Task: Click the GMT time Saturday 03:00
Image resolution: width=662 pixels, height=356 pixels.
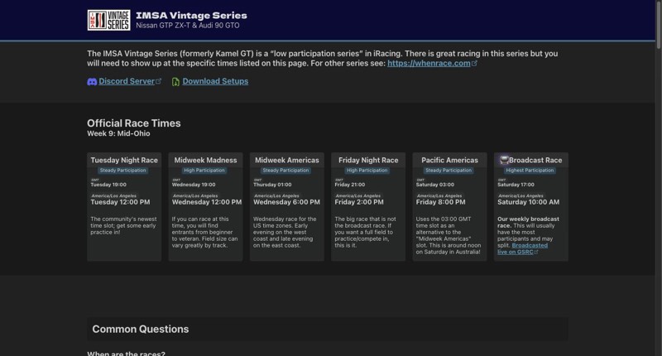Action: [x=435, y=185]
